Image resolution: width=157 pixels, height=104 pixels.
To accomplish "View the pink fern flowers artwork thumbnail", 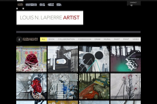I will [x=126, y=86].
